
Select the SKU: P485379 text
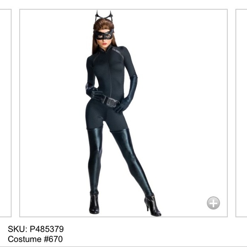tap(36, 229)
